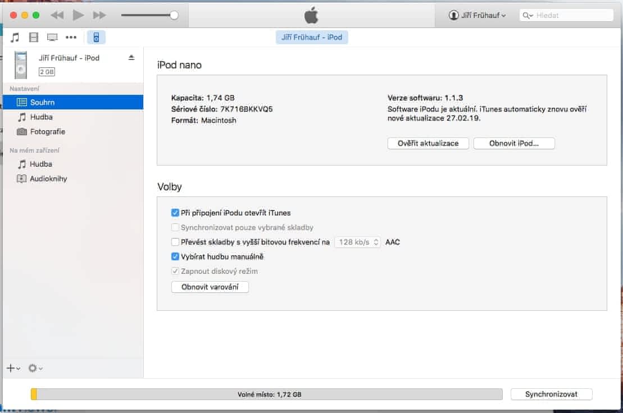Toggle Převést skladby s vyšší bitovou frekvencí checkbox
This screenshot has height=413, width=623.
175,242
